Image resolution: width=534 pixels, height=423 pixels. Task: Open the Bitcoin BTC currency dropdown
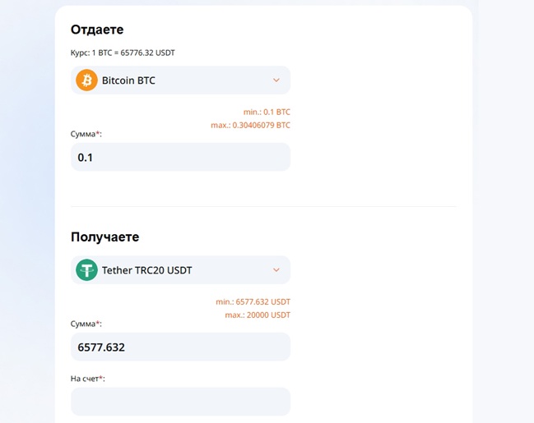[x=180, y=80]
